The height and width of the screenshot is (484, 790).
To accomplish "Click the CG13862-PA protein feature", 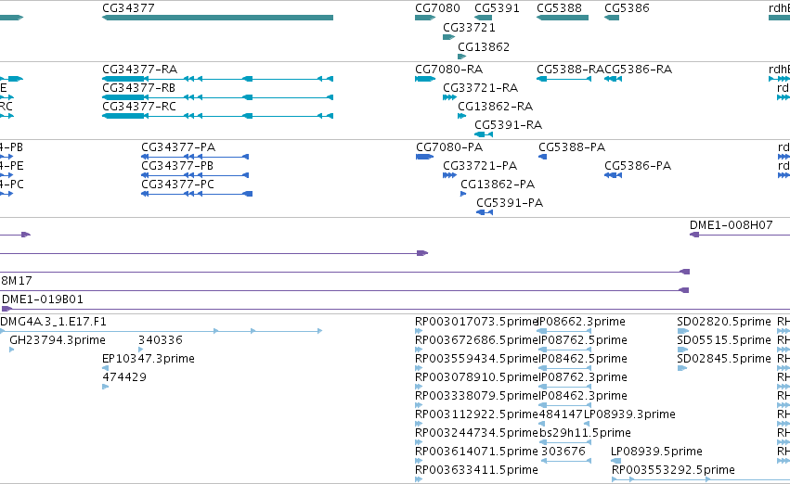I will 463,194.
